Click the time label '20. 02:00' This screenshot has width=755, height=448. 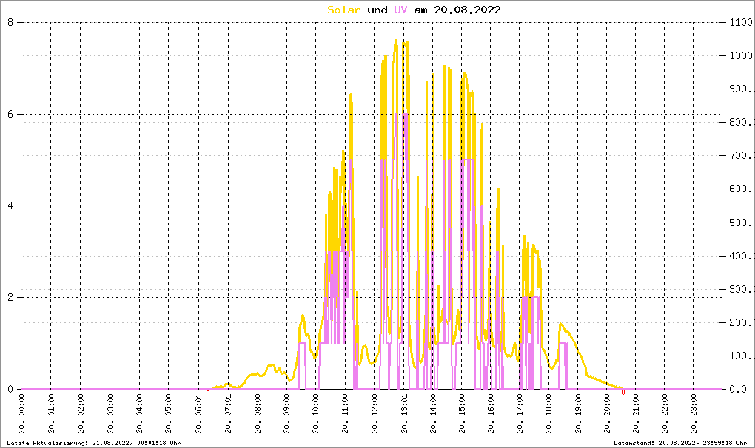coord(81,414)
